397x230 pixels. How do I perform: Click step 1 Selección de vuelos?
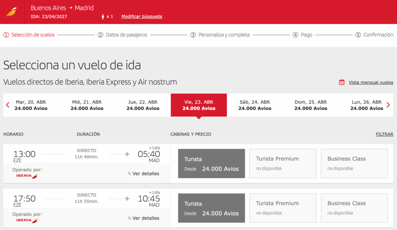coord(29,35)
